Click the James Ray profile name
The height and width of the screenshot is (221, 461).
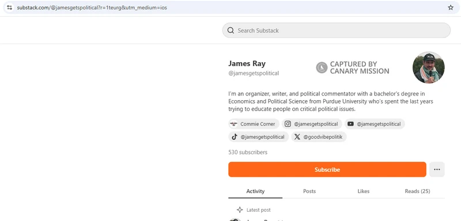247,63
